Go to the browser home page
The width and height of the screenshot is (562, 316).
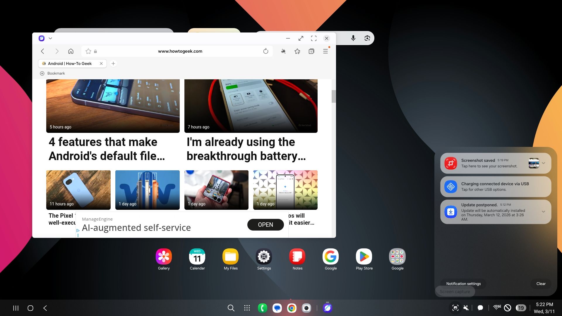71,51
